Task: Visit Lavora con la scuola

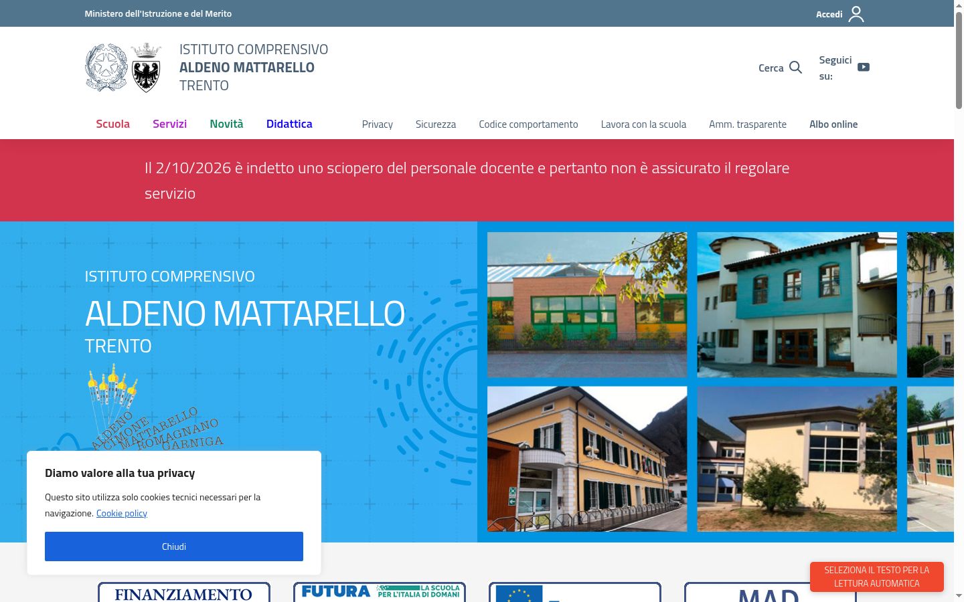Action: pos(643,124)
